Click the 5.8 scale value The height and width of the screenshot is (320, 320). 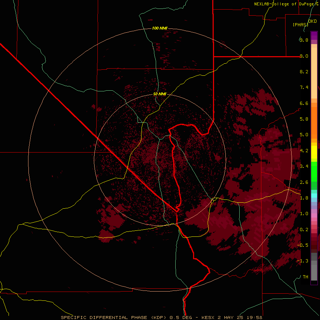304,119
